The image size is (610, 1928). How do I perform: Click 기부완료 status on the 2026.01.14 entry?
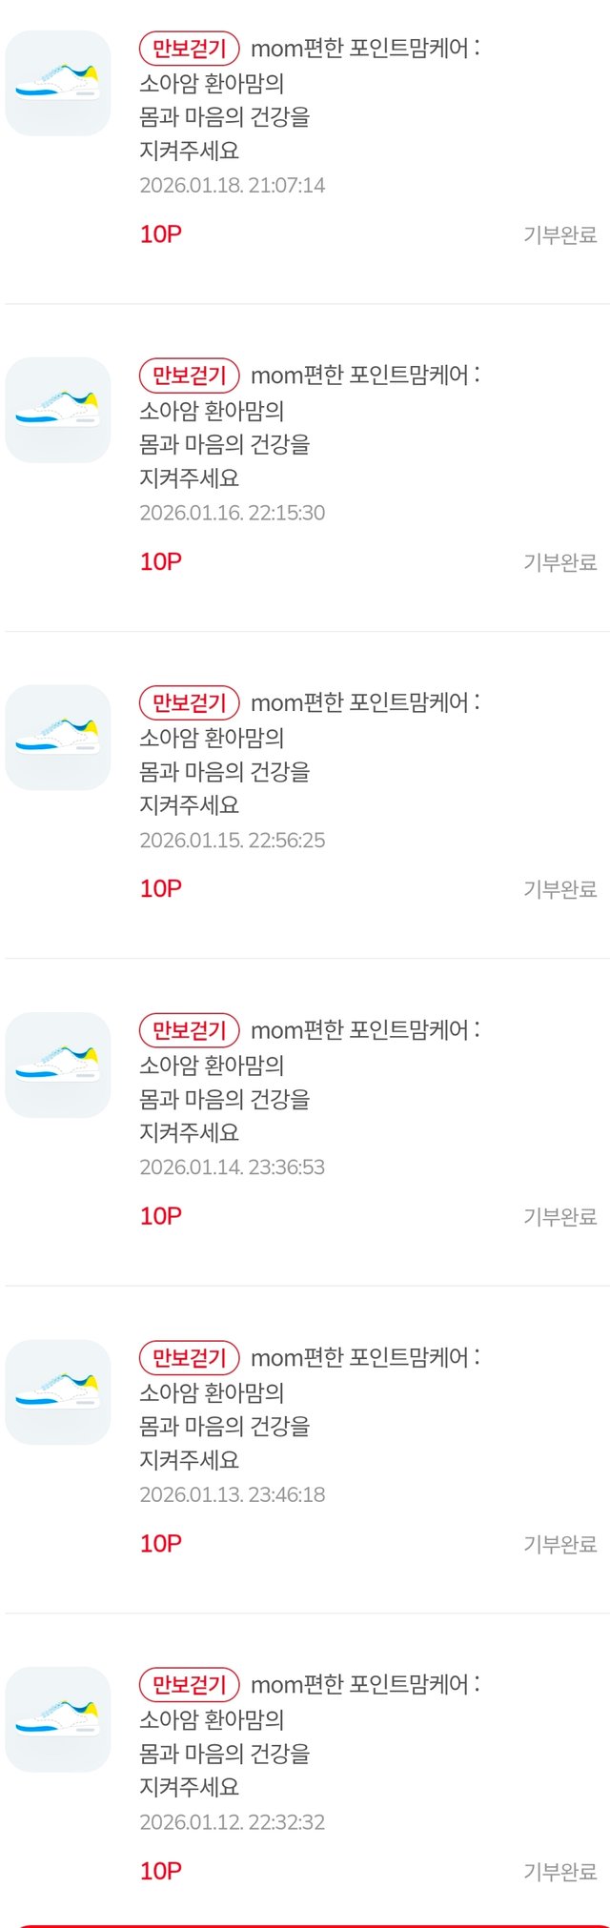point(559,1217)
